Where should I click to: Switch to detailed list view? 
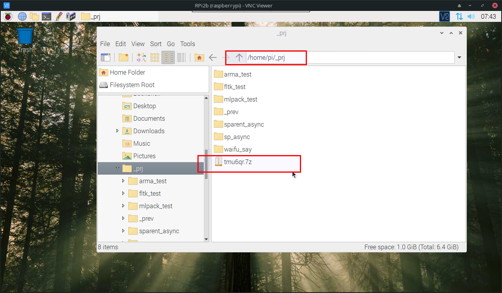point(181,57)
